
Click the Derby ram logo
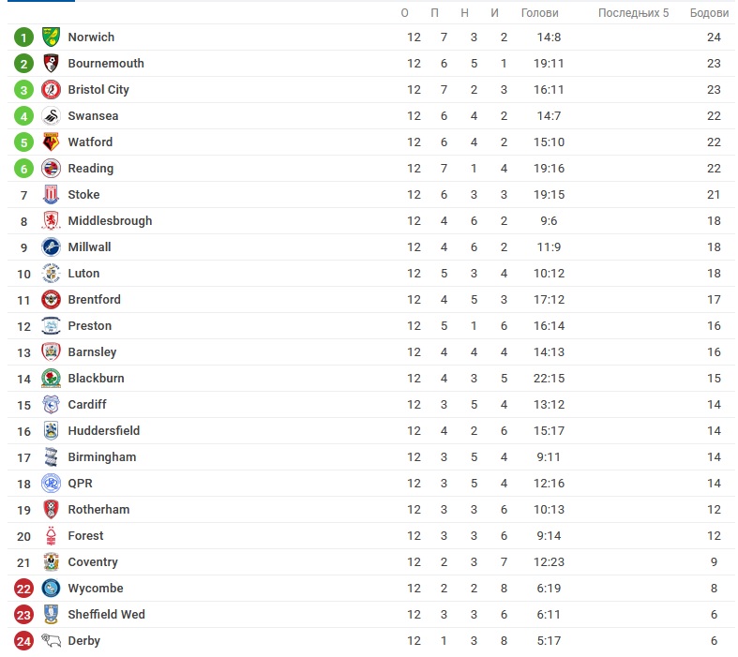tap(51, 641)
